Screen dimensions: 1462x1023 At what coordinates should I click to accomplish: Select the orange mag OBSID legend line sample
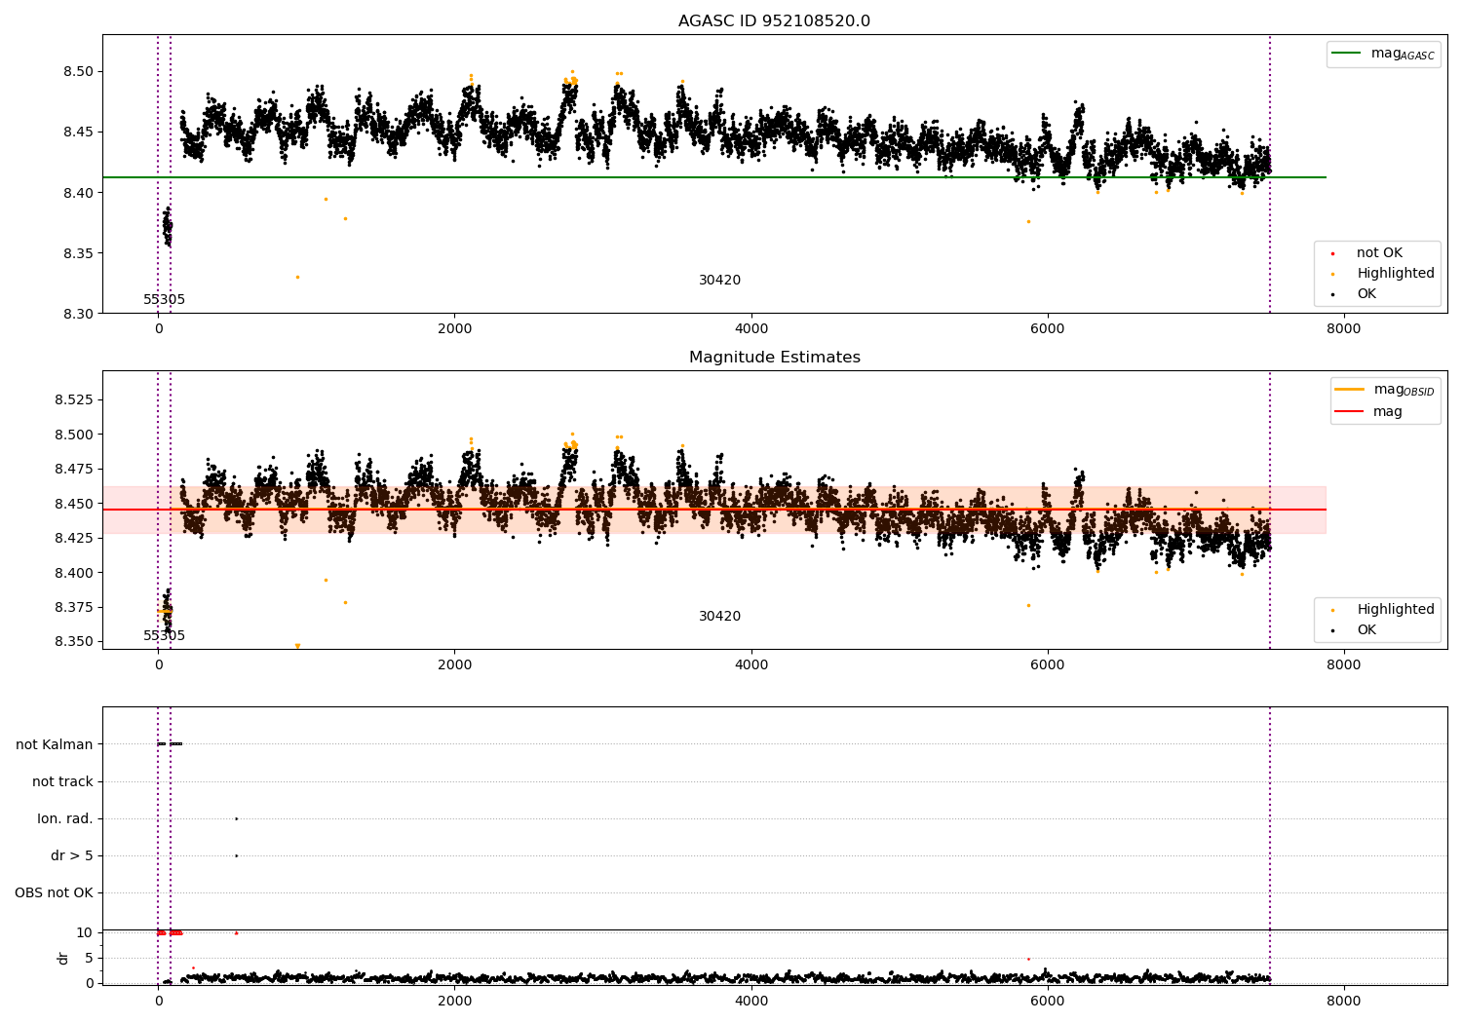coord(1350,390)
